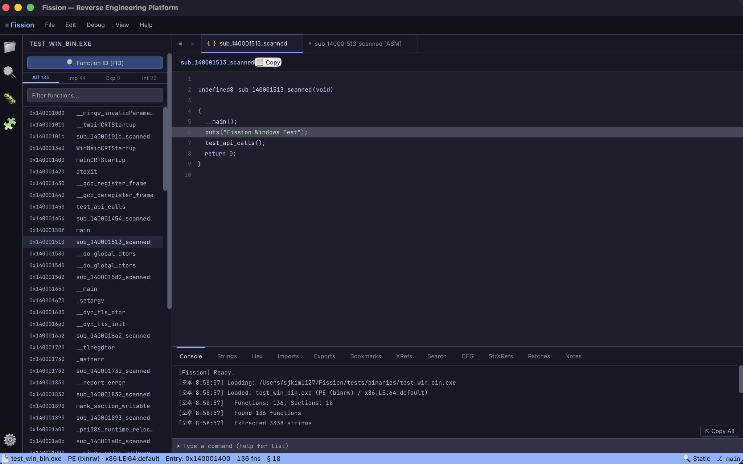The height and width of the screenshot is (464, 743).
Task: Select __do_global_dtors in function list
Action: pos(93,254)
